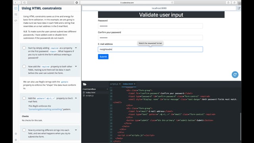Collapse the 'Add the pattern' step chevron
254x143 pixels.
(76, 98)
